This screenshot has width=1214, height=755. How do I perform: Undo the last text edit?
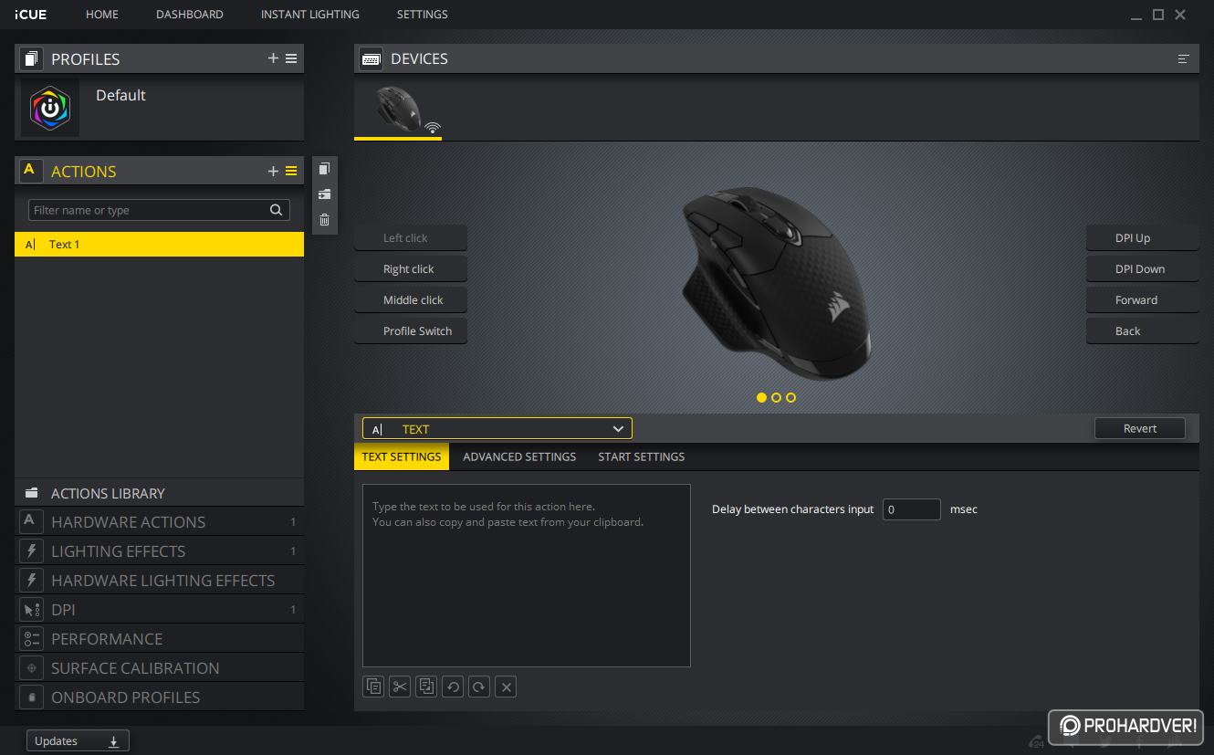click(x=453, y=687)
